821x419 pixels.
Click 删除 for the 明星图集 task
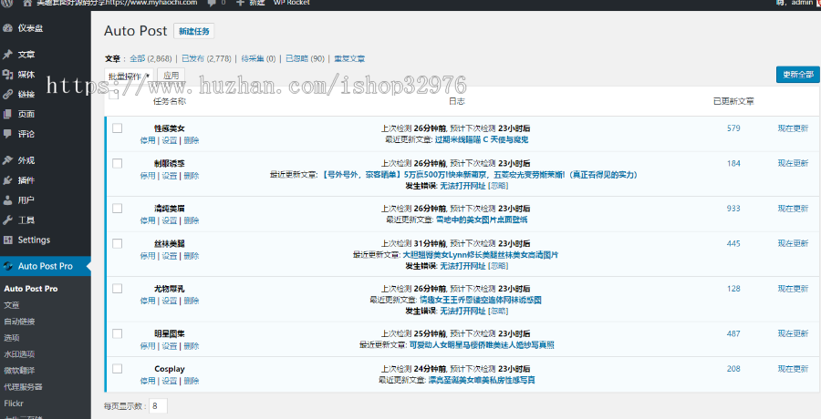click(192, 346)
